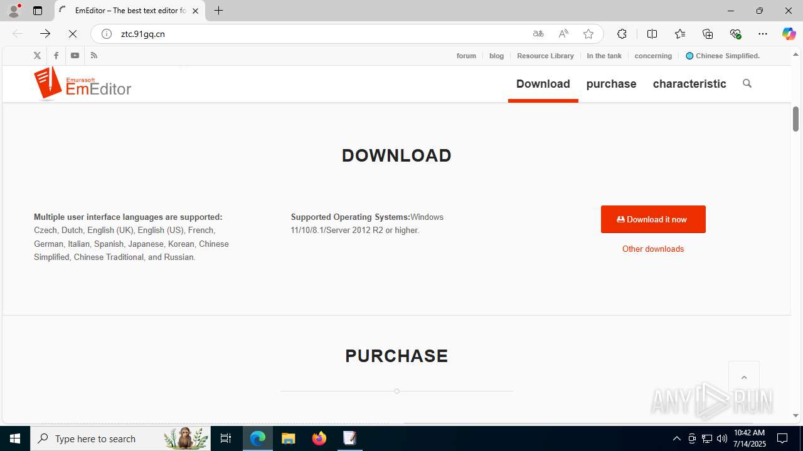Open Task View on the taskbar
Viewport: 803px width, 451px height.
(x=226, y=438)
